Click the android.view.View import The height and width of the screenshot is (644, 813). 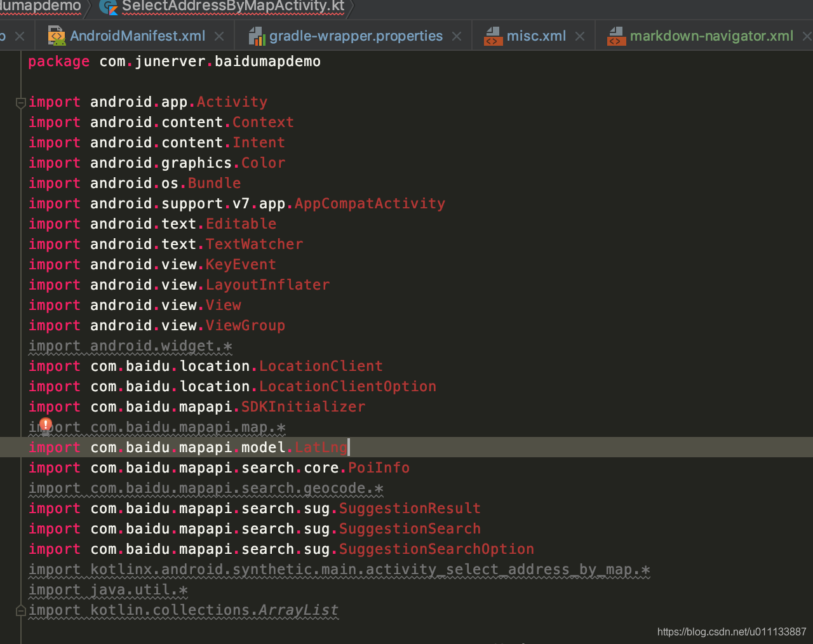click(135, 305)
